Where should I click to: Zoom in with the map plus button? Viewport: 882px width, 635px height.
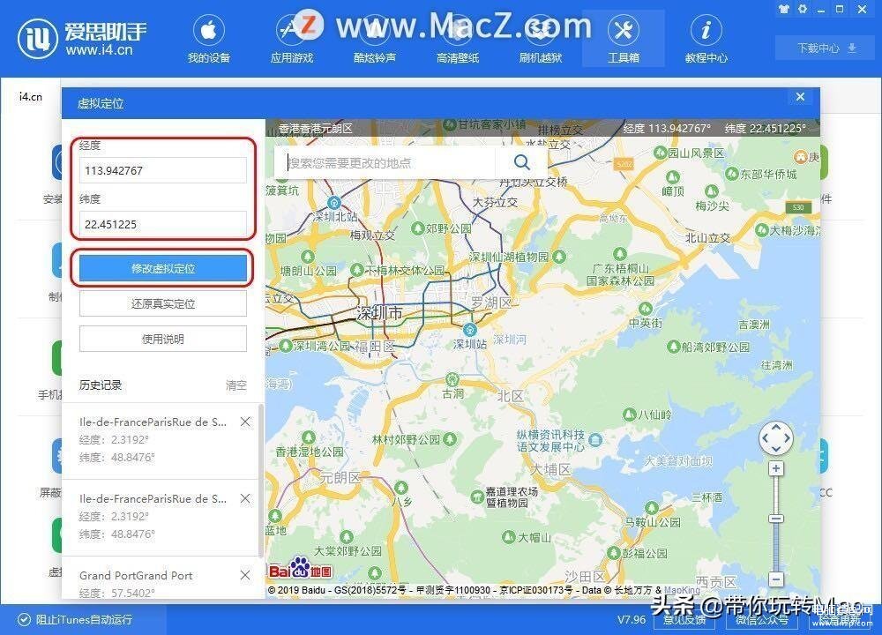click(776, 468)
